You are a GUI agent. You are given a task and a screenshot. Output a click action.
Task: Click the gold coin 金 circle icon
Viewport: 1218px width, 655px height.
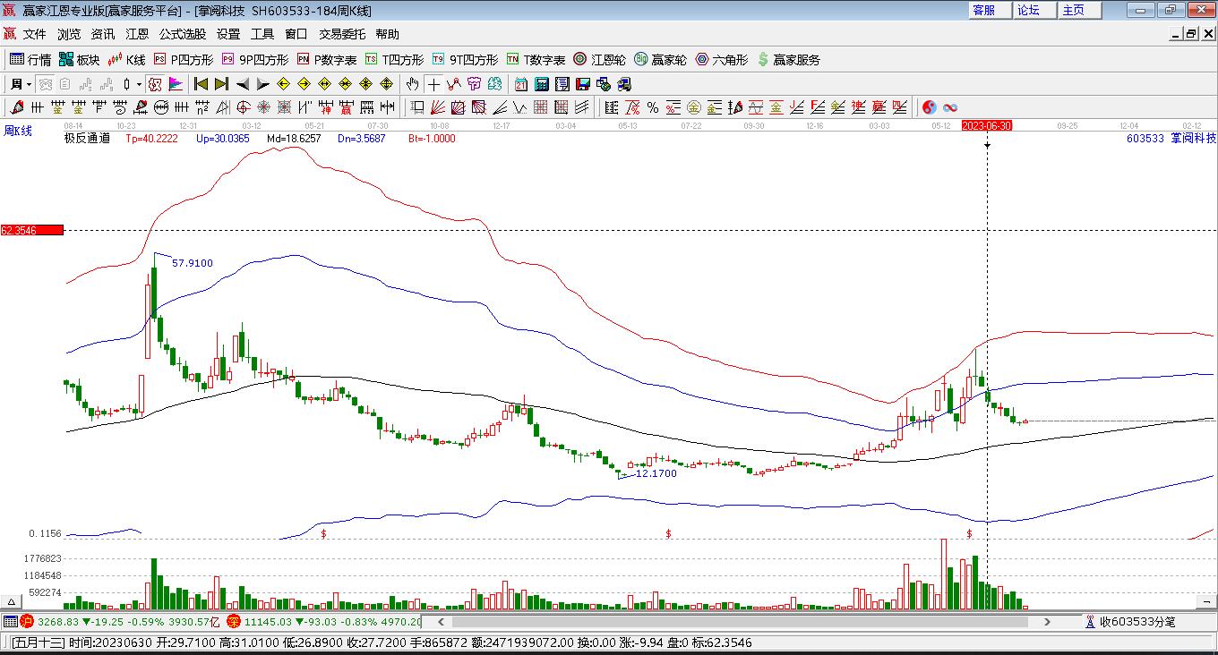pos(694,107)
